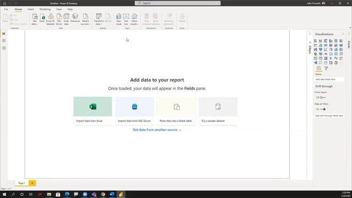This screenshot has width=352, height=198.
Task: Open the Insert ribbon tab
Action: point(31,9)
